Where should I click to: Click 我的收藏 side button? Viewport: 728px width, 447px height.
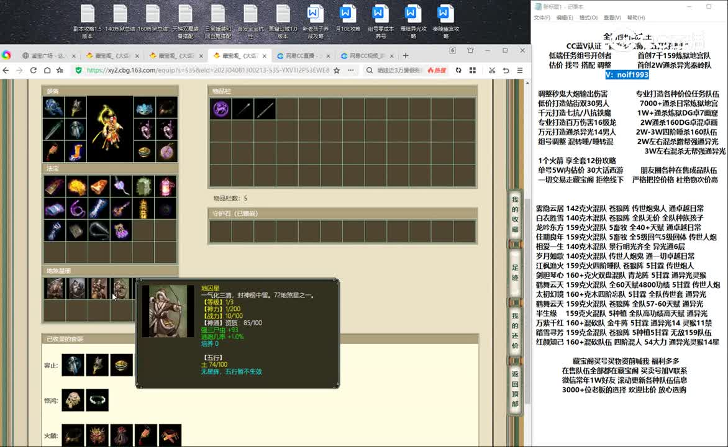coord(515,214)
